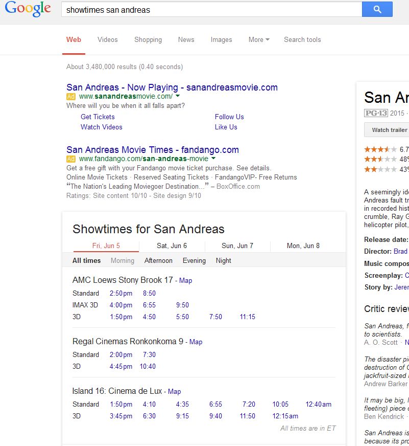Show showtimes for Mon, Jun 8
409x446 pixels.
tap(303, 246)
